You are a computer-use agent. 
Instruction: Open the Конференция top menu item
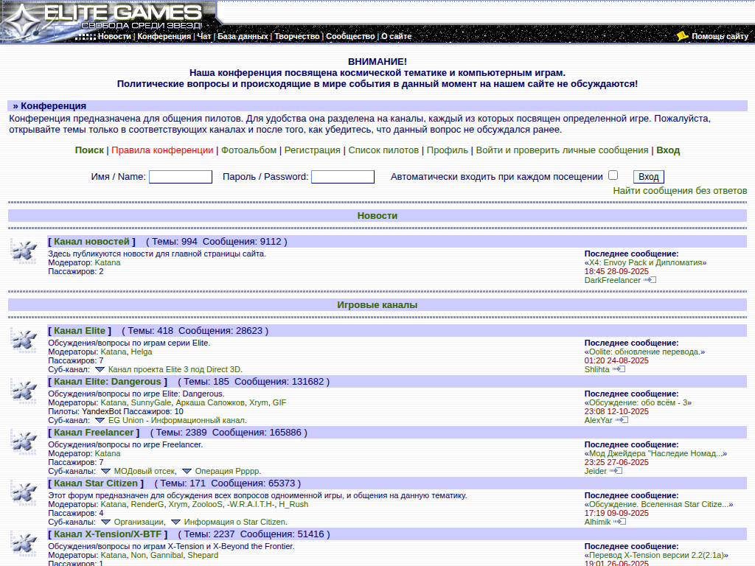[164, 36]
